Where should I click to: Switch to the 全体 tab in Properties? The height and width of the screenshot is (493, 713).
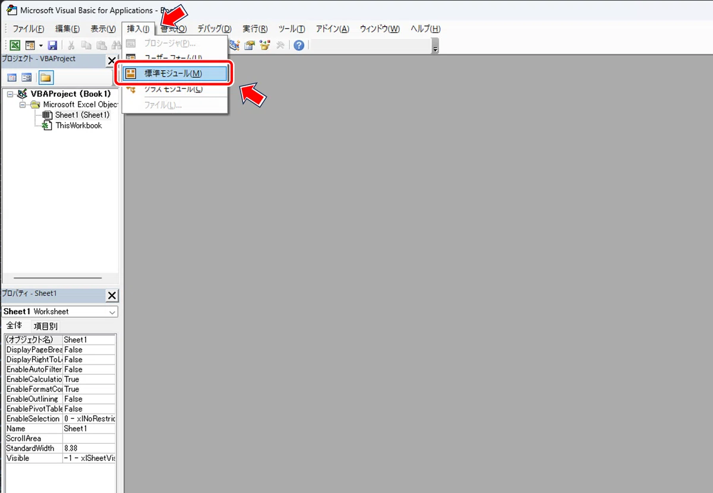coord(14,326)
